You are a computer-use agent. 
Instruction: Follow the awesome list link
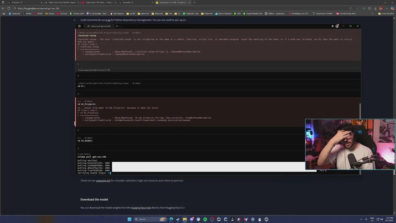(103, 181)
